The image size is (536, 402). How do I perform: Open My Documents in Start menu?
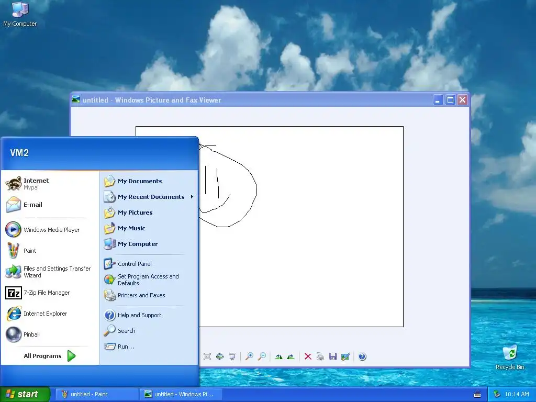pos(149,181)
